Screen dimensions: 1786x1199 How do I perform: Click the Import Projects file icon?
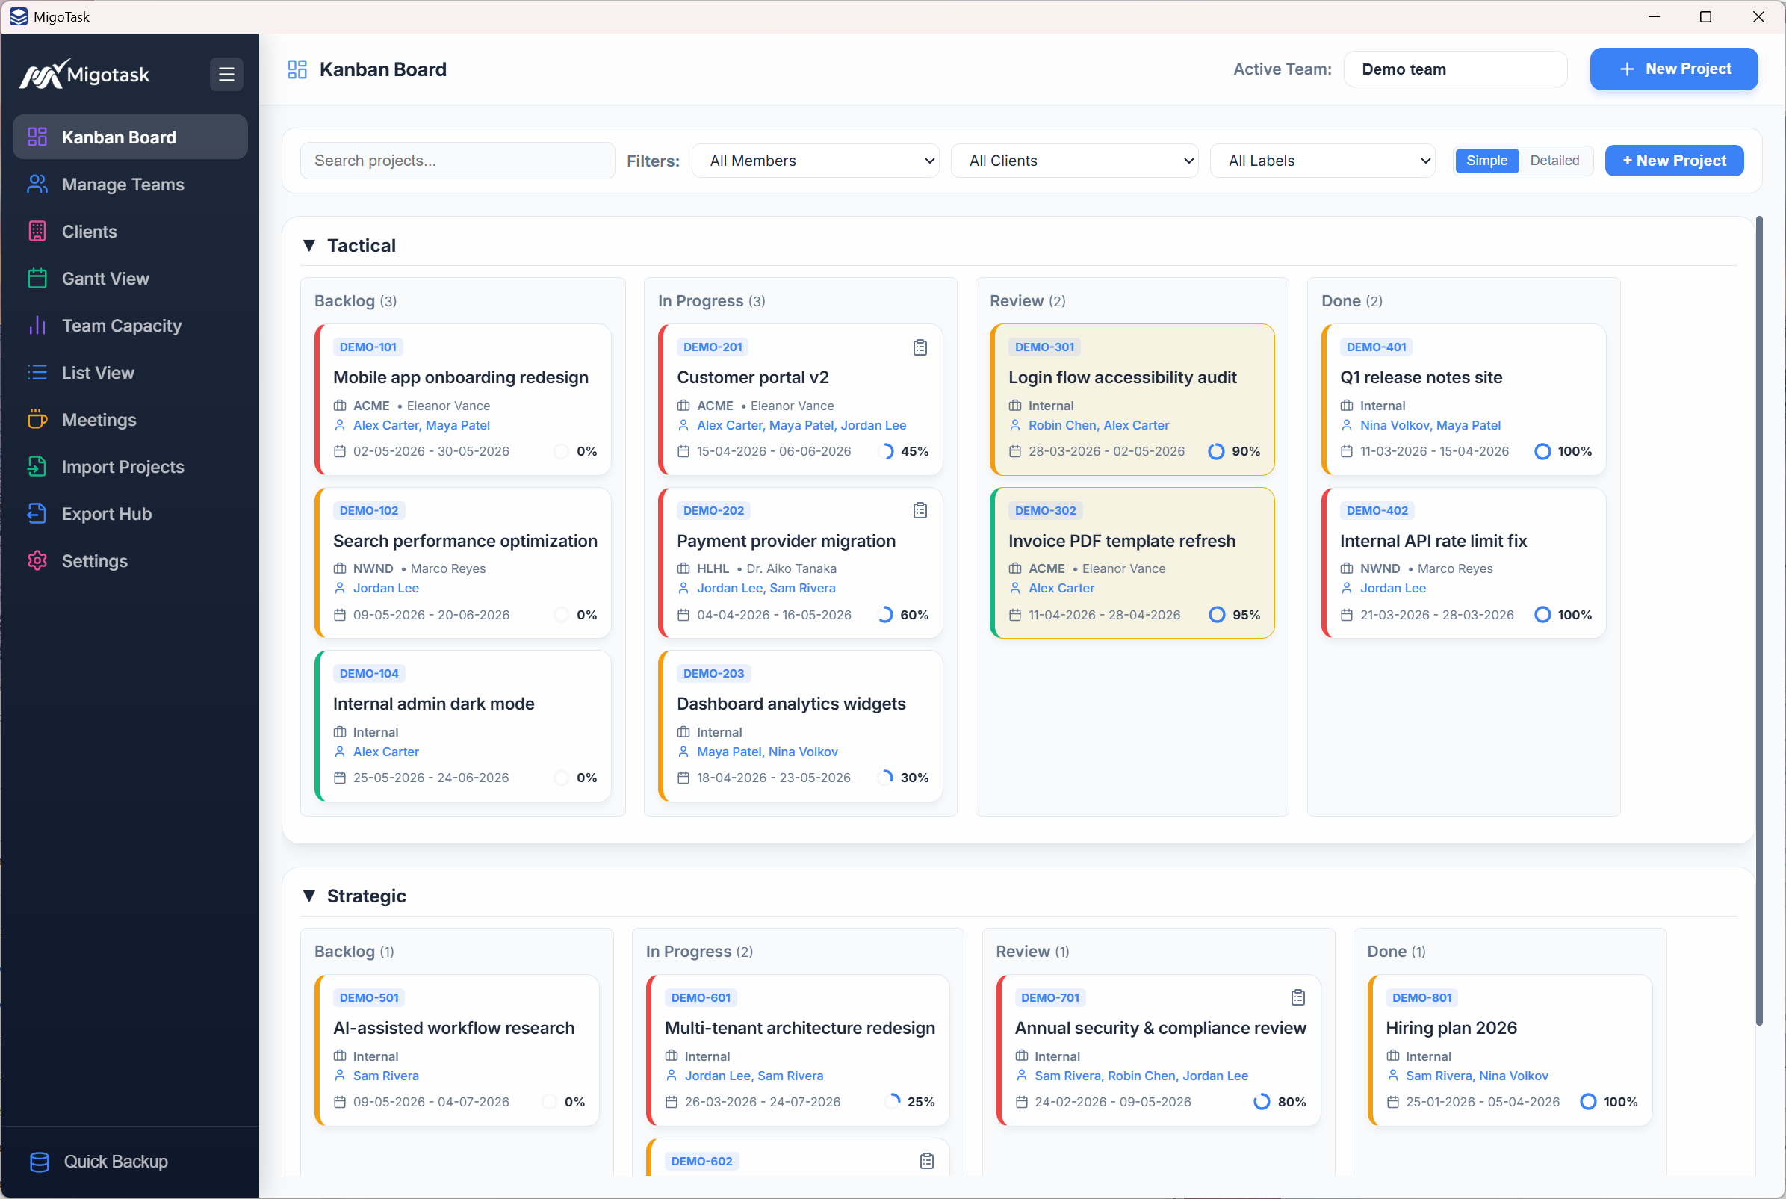(37, 466)
